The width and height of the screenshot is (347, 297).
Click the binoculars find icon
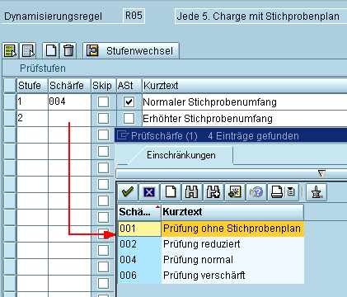click(192, 192)
